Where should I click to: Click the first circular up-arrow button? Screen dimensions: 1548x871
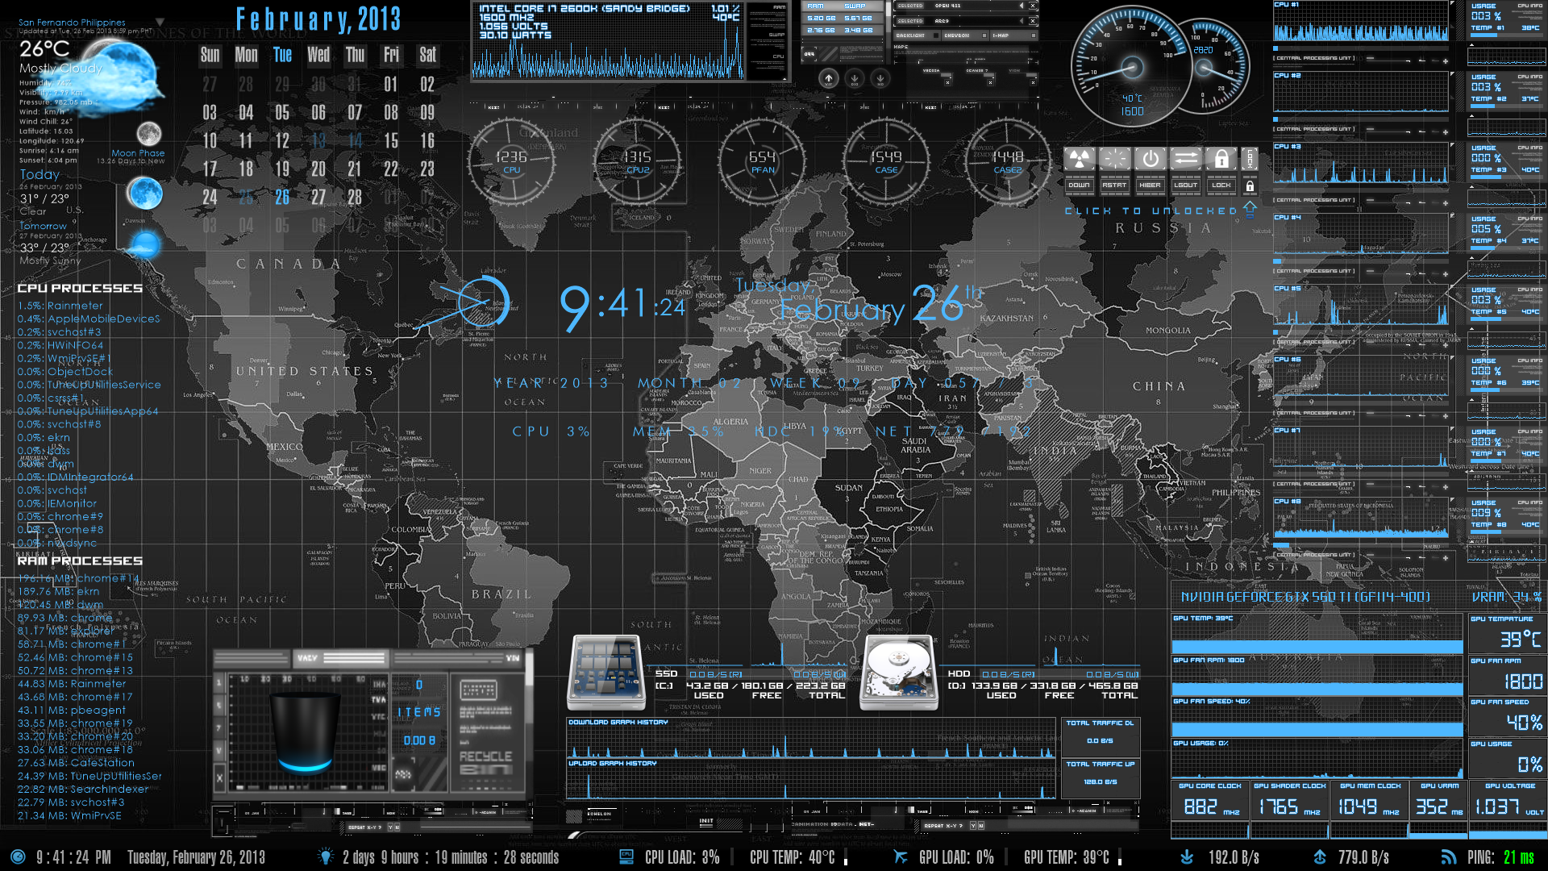829,78
